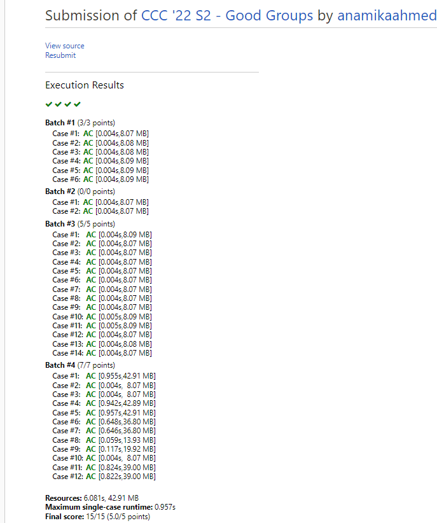Click second green checkmark batch icon
437x523 pixels.
coord(58,104)
